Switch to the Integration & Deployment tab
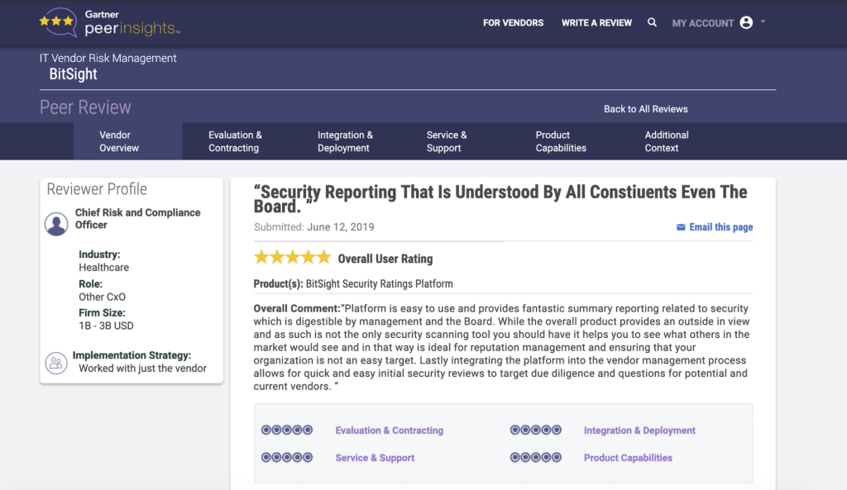847x490 pixels. tap(345, 141)
